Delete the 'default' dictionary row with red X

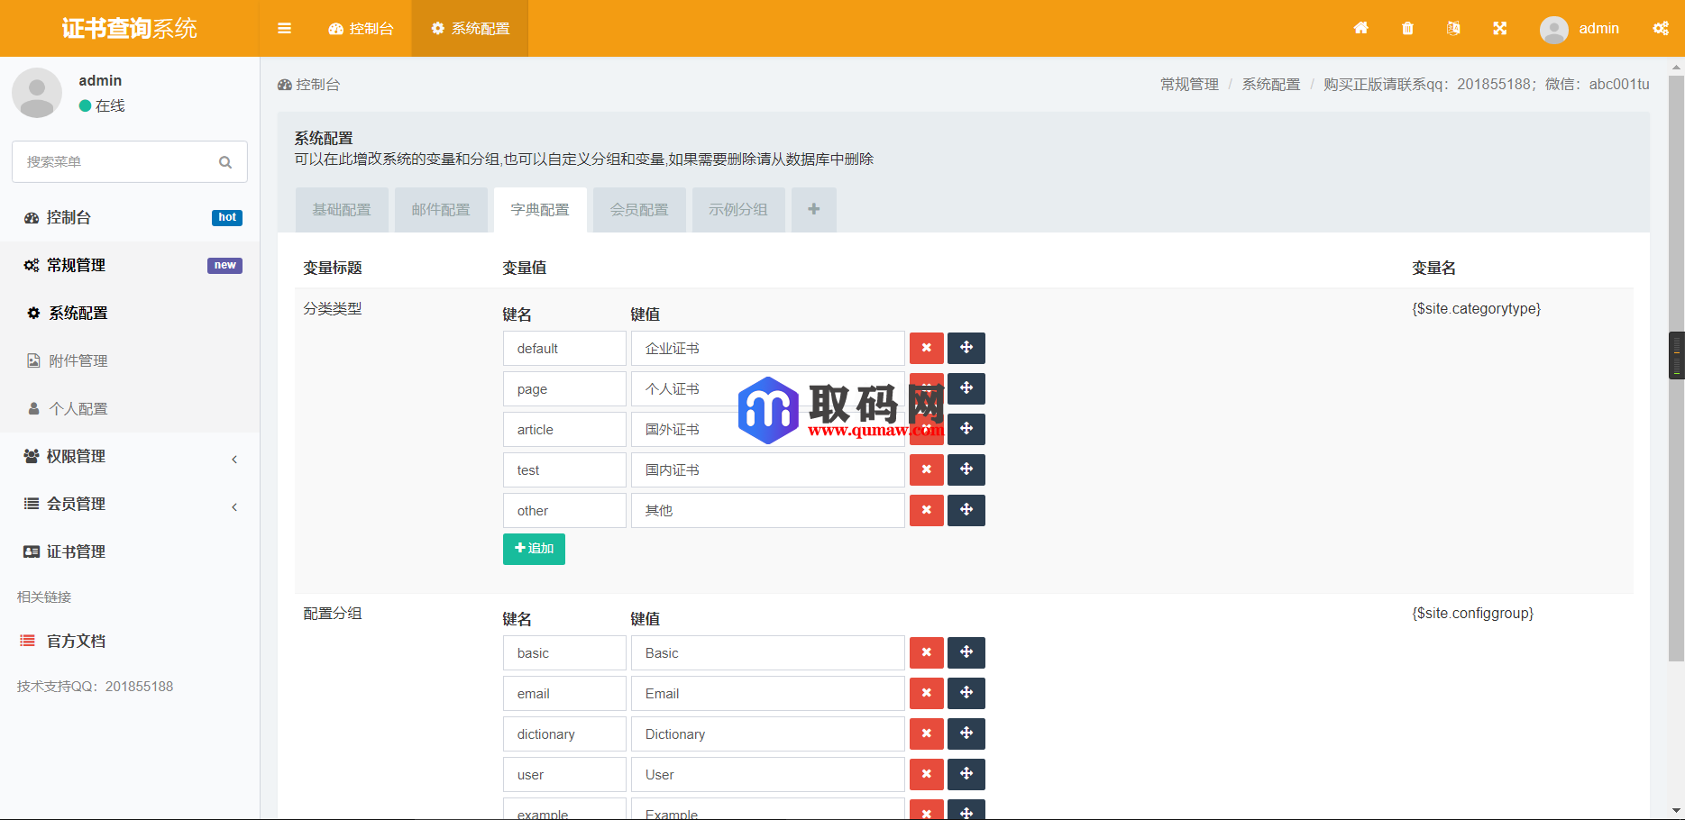(x=926, y=348)
